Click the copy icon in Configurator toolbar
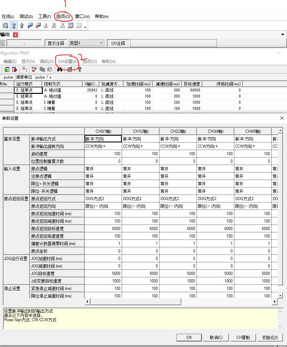This screenshot has height=347, width=287. (x=42, y=69)
